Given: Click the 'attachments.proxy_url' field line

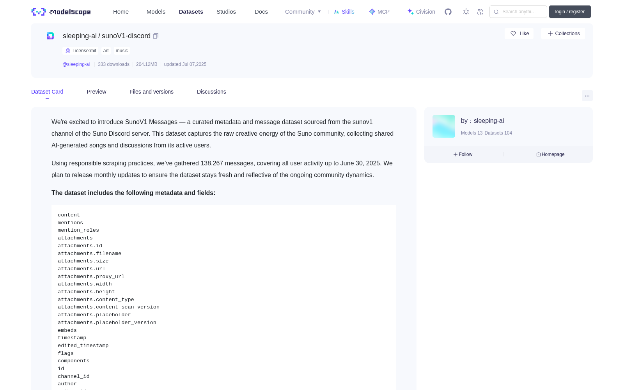Looking at the screenshot, I should (91, 277).
